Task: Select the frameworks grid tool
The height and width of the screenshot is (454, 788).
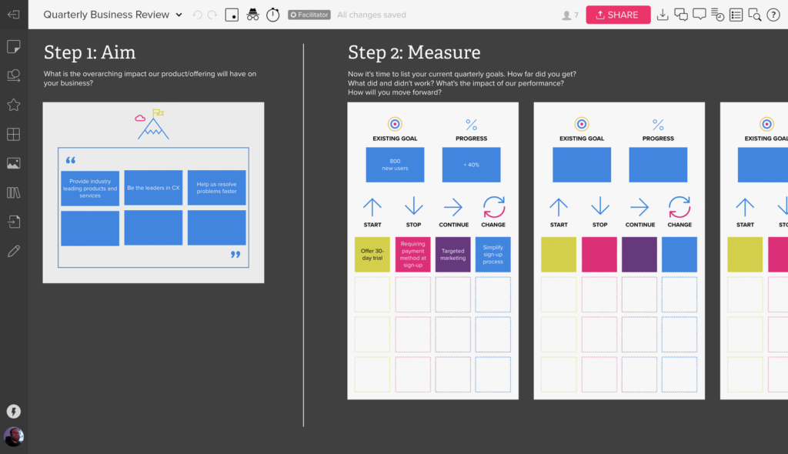Action: 13,134
